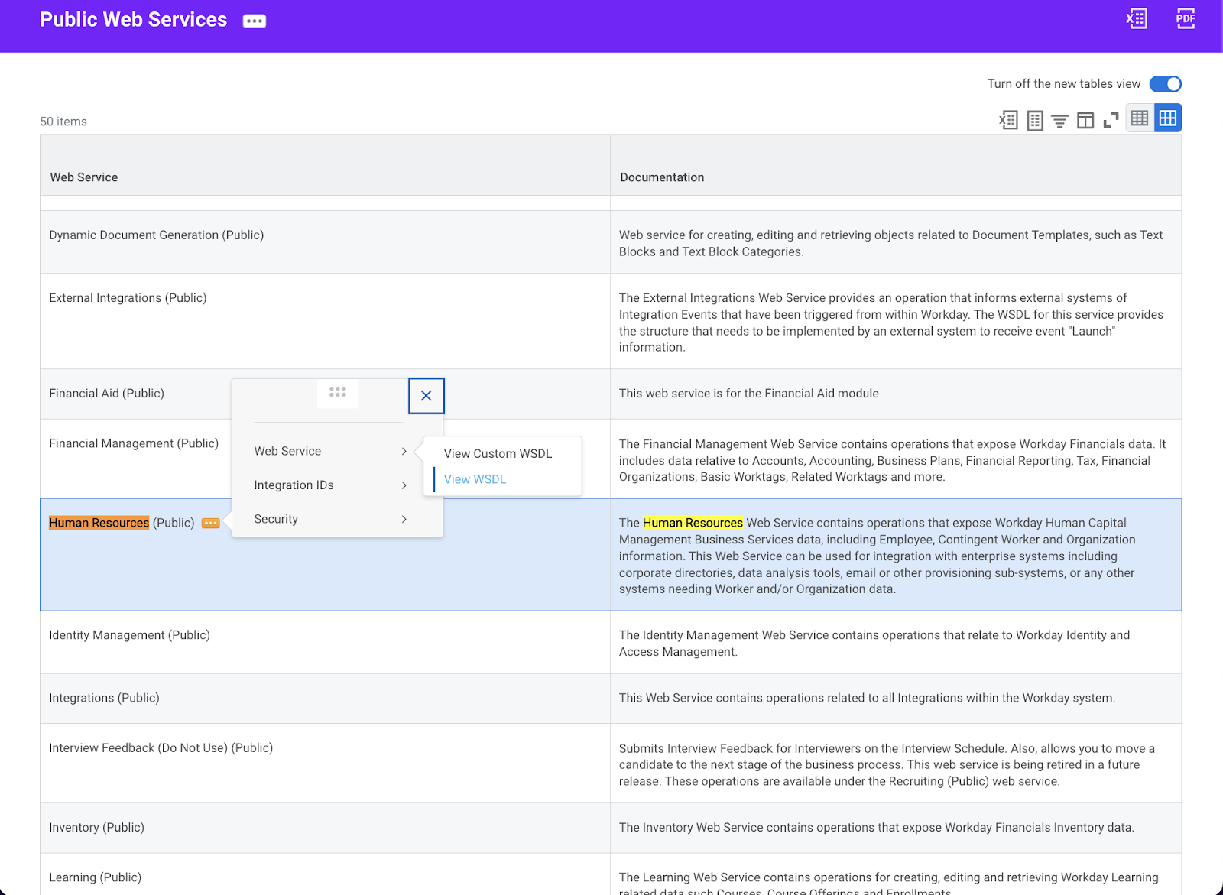Click the 50 items count label

(x=63, y=122)
